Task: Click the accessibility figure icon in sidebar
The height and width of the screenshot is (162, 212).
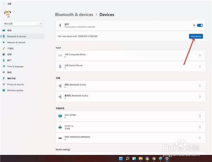Action: [4, 78]
